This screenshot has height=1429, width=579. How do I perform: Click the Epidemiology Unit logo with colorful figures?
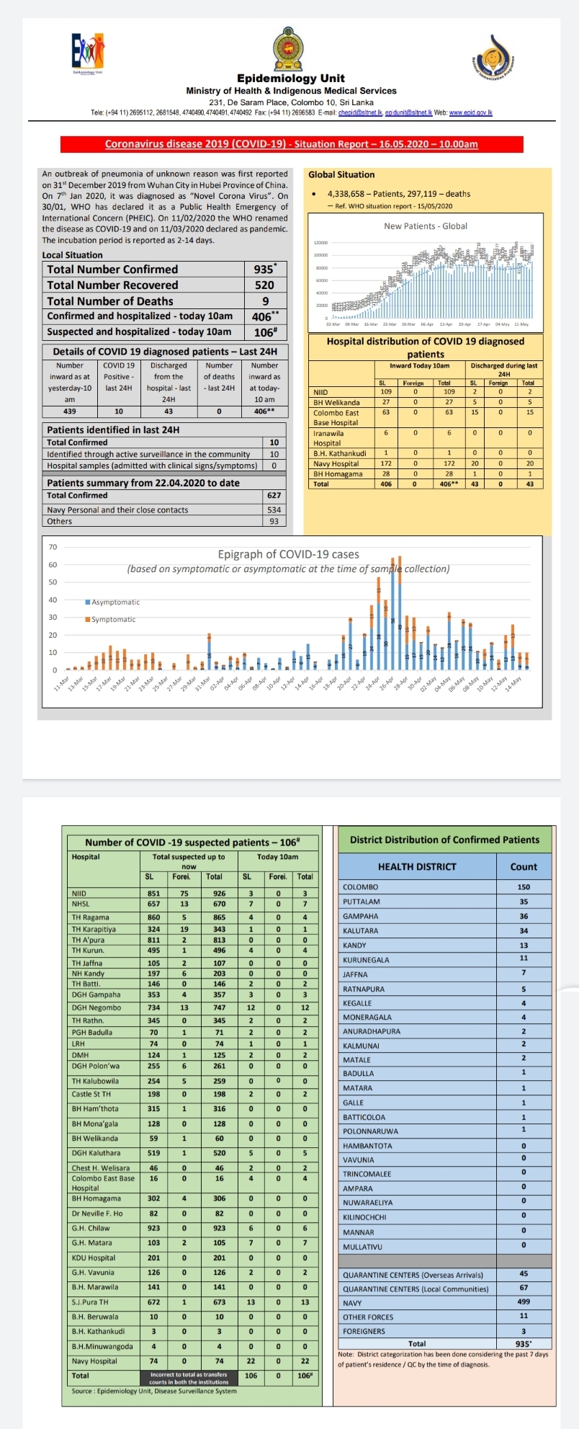[x=89, y=54]
